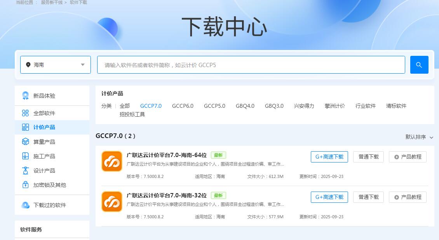
Task: Open the 广联达云计价平台7.0-海南-32位 title
Action: (x=167, y=195)
